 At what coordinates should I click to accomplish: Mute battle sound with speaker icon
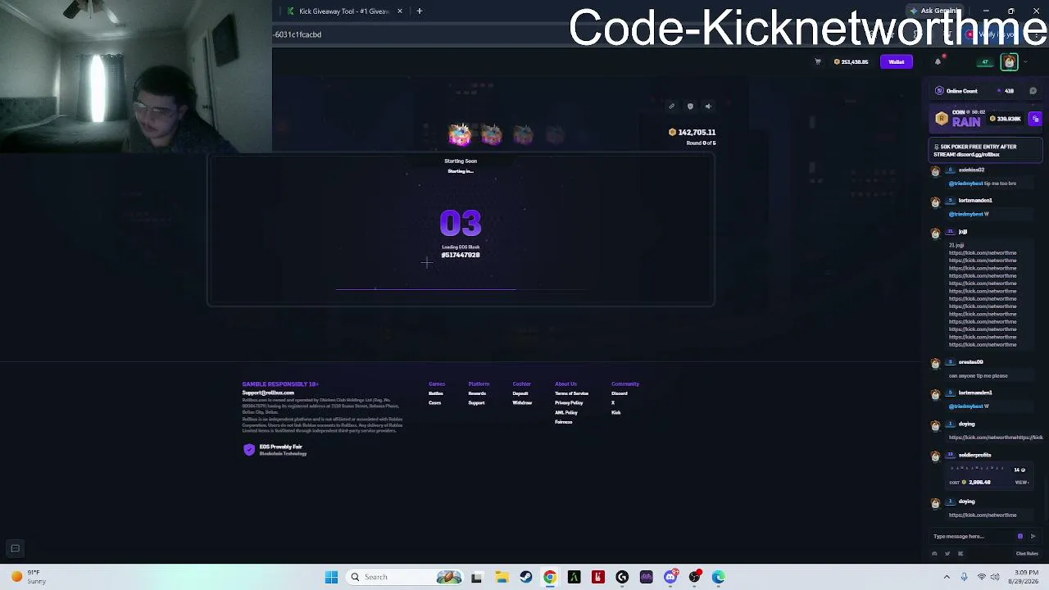click(708, 107)
